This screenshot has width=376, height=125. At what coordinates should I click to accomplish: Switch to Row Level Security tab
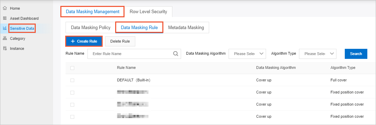[x=148, y=11]
